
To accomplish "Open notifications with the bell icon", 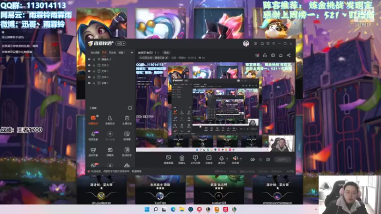I will point(281,55).
